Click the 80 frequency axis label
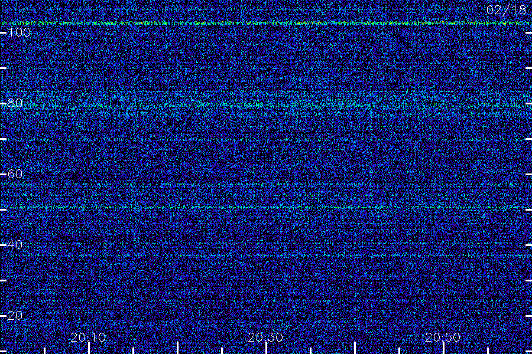The image size is (532, 354). point(15,103)
